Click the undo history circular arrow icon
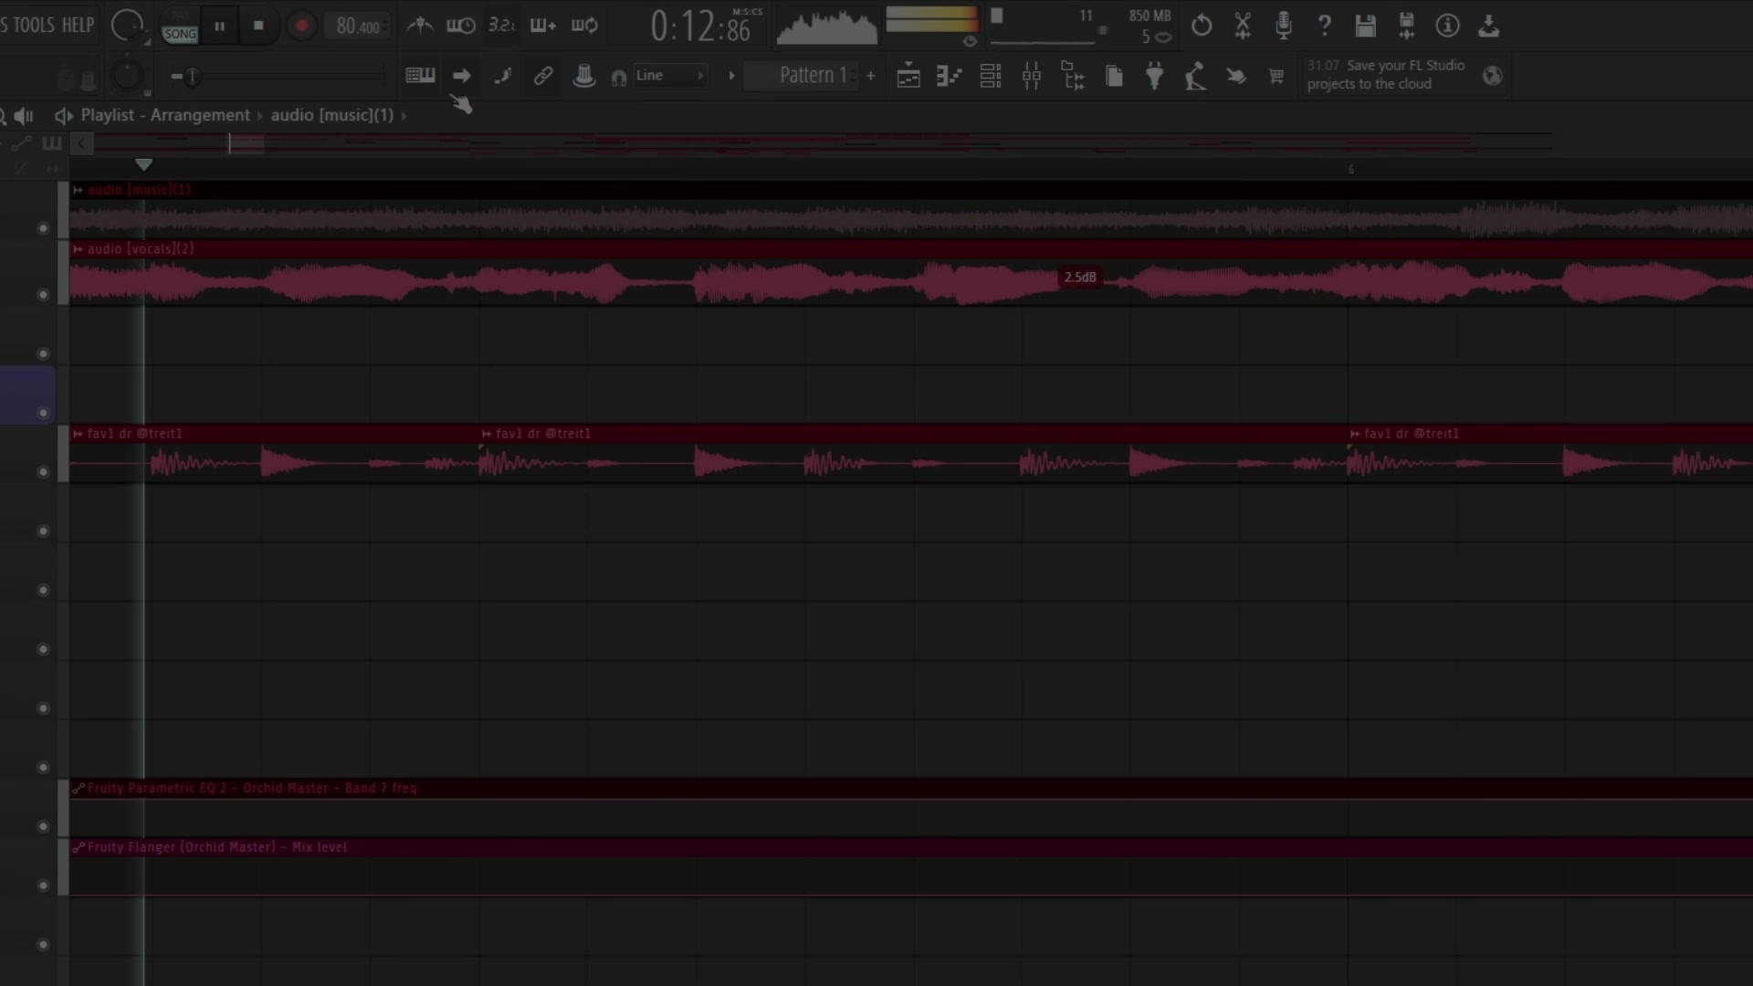1753x986 pixels. [x=1202, y=26]
